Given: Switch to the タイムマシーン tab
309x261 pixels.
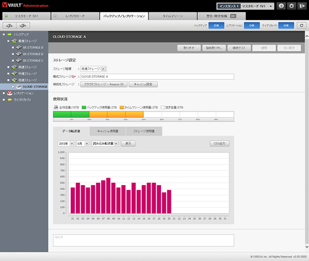Looking at the screenshot, I should [x=172, y=16].
